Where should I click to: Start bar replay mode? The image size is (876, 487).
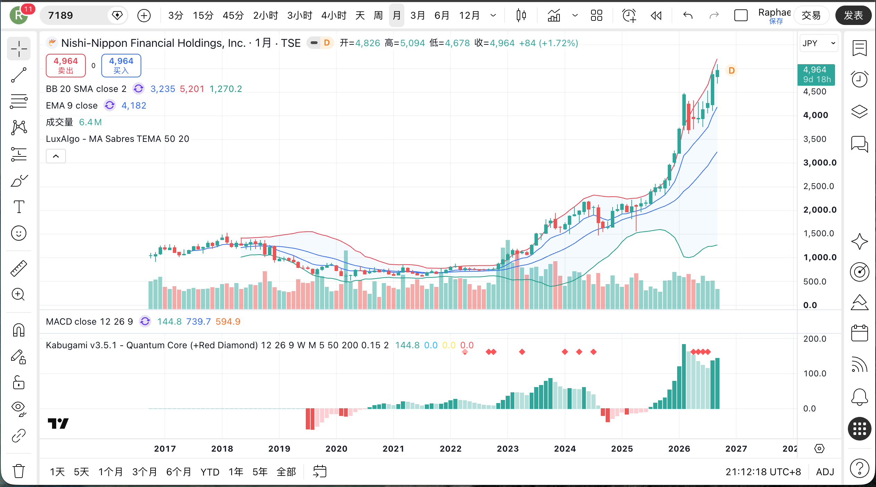click(x=656, y=15)
